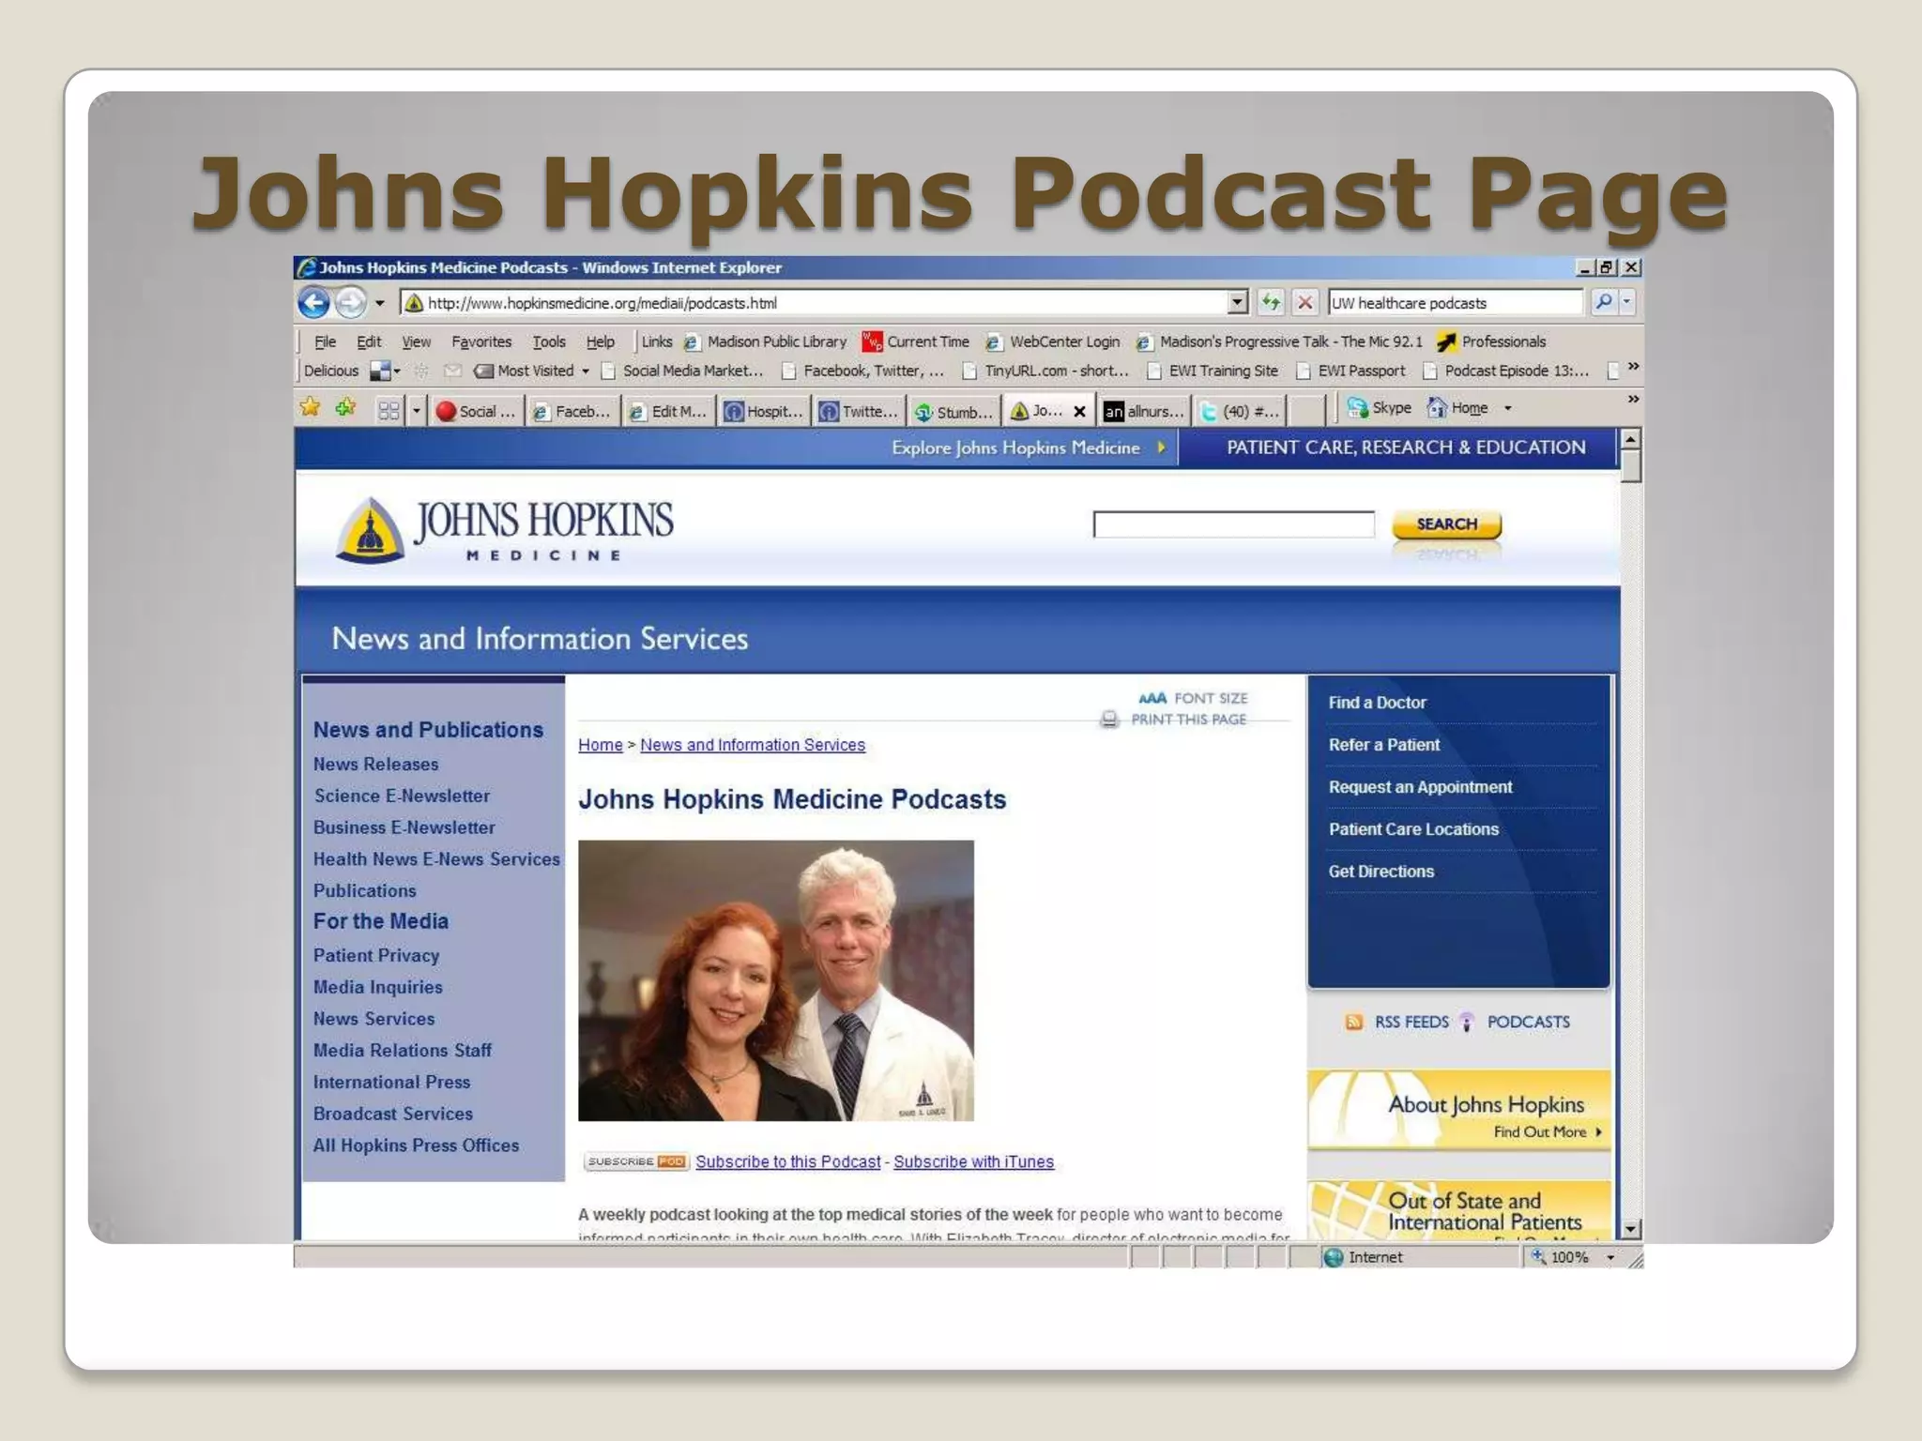
Task: Switch to the 'Stumb...' tab
Action: (x=955, y=411)
